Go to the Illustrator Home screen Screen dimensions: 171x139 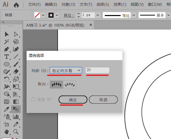click(x=16, y=5)
